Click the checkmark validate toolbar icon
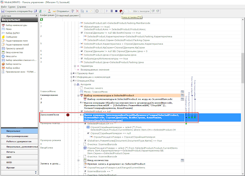 click(x=73, y=11)
